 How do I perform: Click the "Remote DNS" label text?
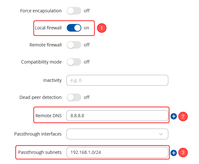48,116
